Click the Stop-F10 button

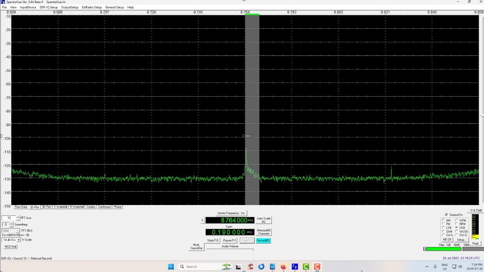tap(213, 241)
